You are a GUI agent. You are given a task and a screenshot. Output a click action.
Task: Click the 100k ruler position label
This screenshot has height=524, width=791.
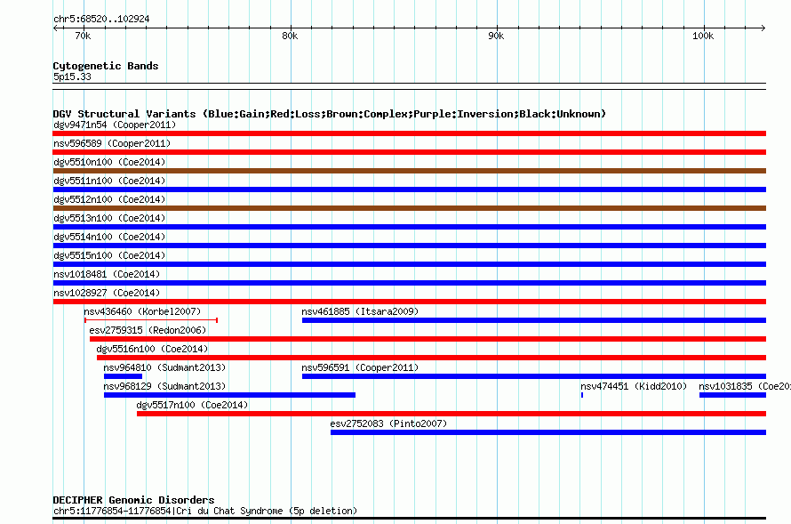point(703,36)
